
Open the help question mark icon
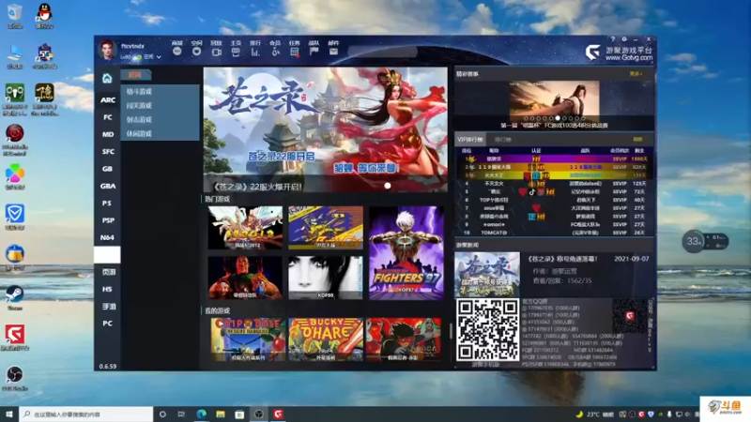pyautogui.click(x=613, y=39)
